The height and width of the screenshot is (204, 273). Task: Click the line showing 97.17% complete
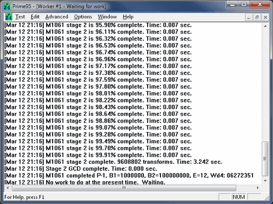point(98,66)
